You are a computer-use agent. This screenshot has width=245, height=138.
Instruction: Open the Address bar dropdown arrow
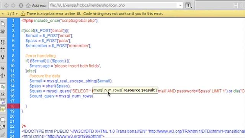[x=180, y=5]
